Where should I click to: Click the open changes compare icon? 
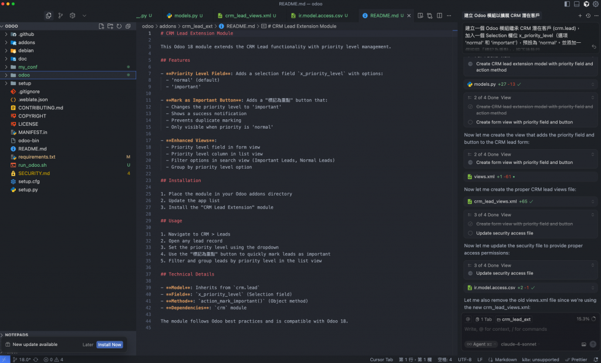430,16
